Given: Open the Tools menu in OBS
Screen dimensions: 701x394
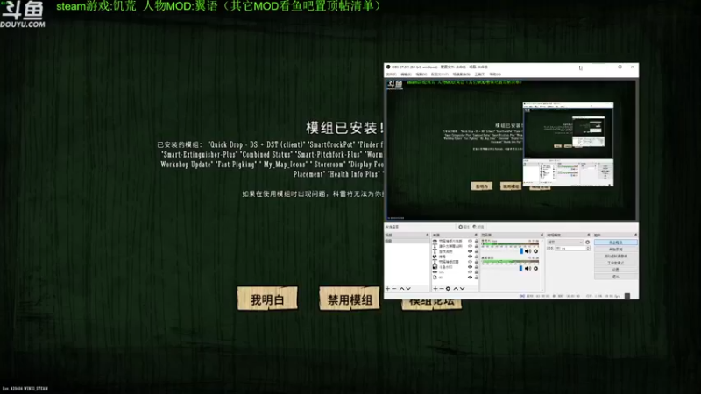Looking at the screenshot, I should 479,74.
